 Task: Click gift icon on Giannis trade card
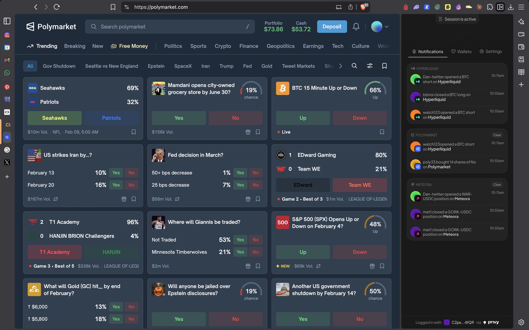point(248,266)
